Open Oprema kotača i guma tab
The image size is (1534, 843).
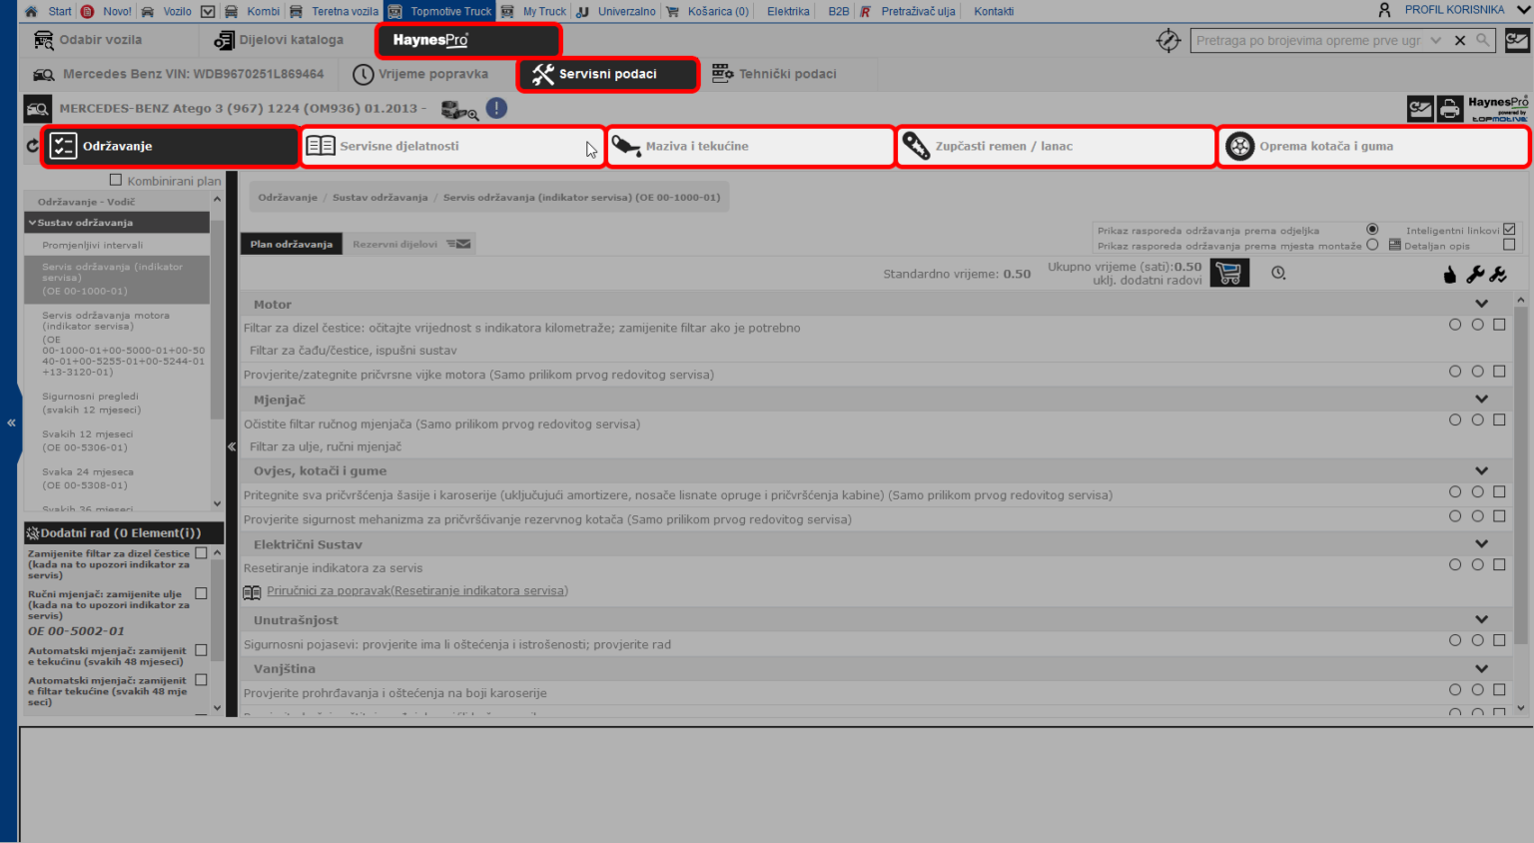coord(1373,146)
